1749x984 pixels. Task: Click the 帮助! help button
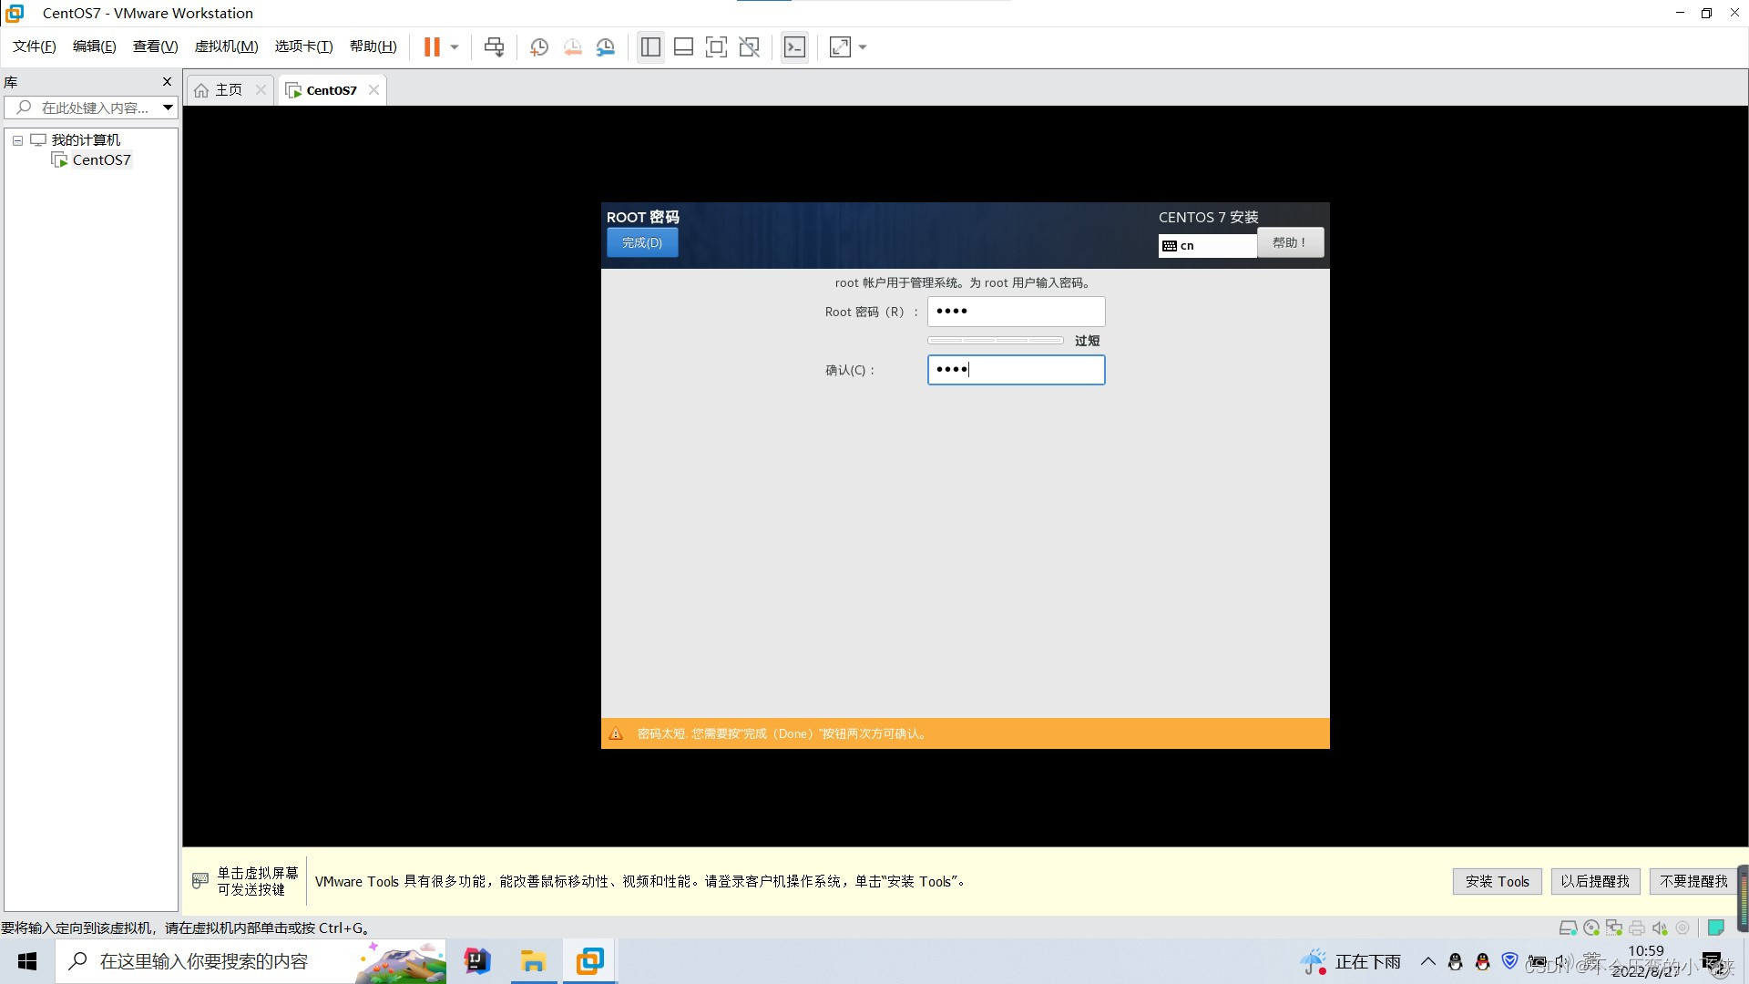1290,242
